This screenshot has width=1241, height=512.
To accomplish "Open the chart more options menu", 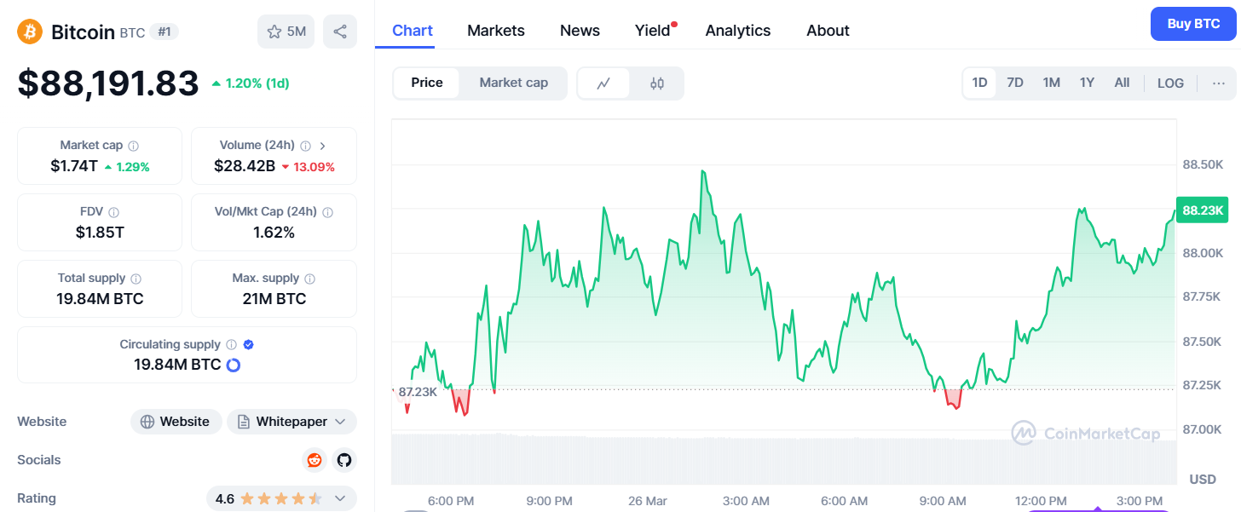I will [x=1218, y=83].
